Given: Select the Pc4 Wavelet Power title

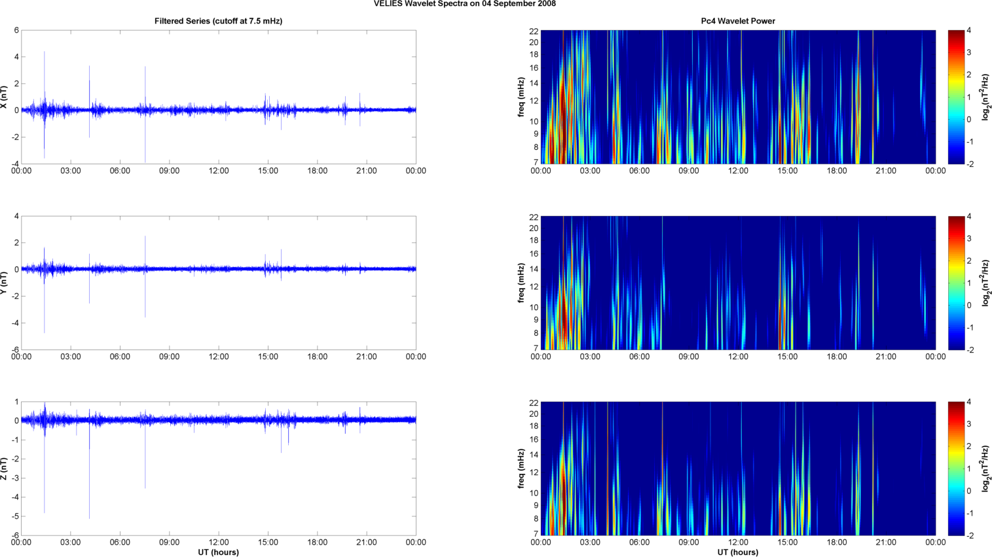Looking at the screenshot, I should [738, 21].
